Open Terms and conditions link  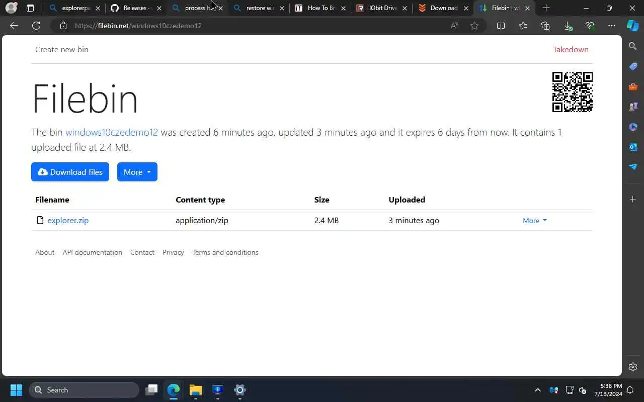coord(225,252)
